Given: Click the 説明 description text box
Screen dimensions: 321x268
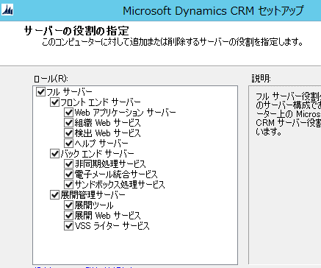Looking at the screenshot, I should [285, 174].
